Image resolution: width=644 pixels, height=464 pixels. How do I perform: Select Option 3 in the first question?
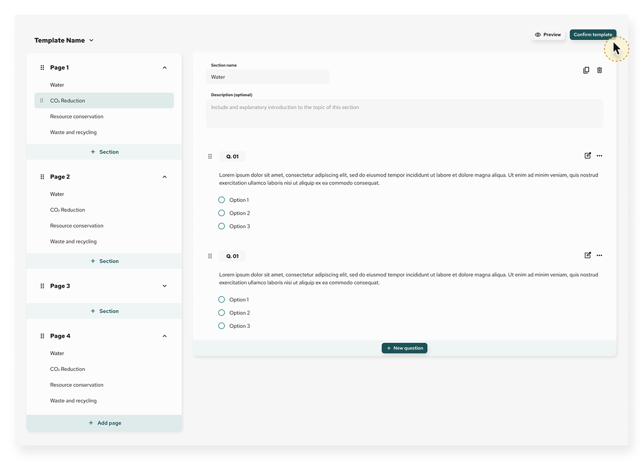pyautogui.click(x=222, y=226)
